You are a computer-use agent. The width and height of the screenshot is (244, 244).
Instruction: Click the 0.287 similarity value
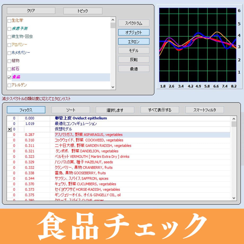[29, 135]
